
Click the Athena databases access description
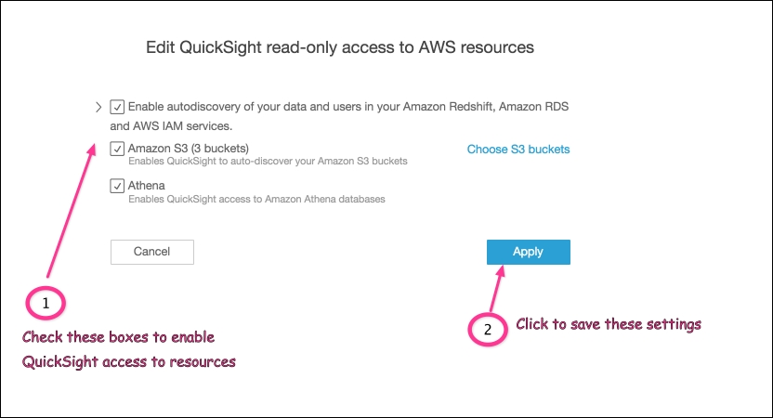pyautogui.click(x=256, y=199)
